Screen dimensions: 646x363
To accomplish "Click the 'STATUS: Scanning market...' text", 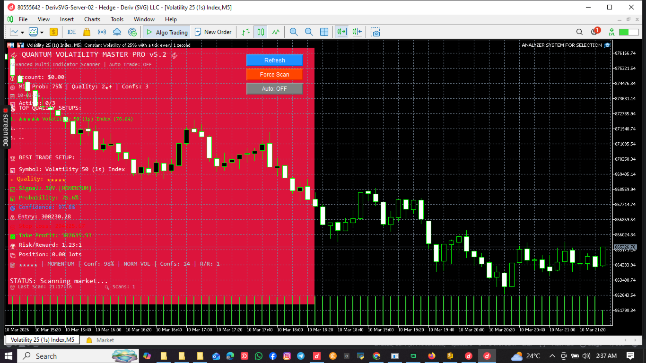I will tap(59, 281).
